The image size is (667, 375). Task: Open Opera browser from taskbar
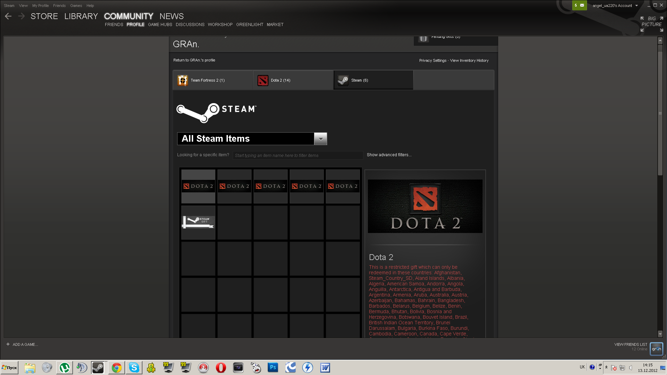(221, 367)
